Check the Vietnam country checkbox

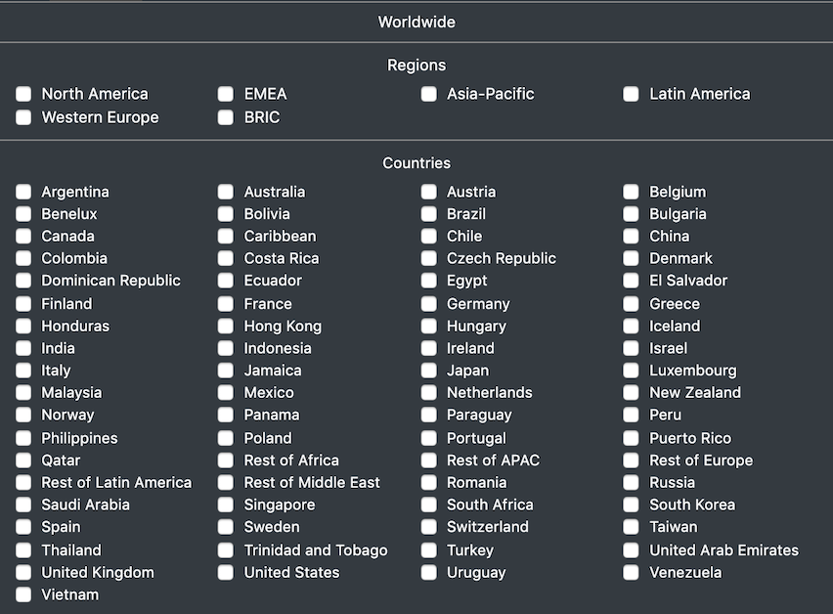[23, 594]
